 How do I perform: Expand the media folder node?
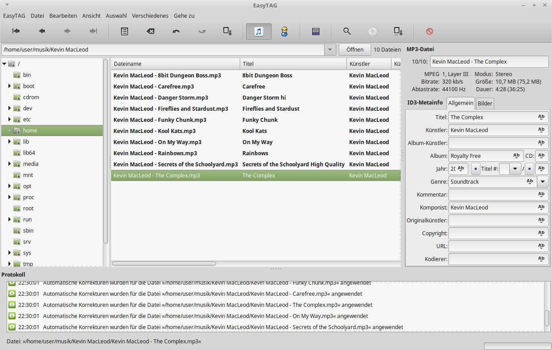pyautogui.click(x=9, y=164)
